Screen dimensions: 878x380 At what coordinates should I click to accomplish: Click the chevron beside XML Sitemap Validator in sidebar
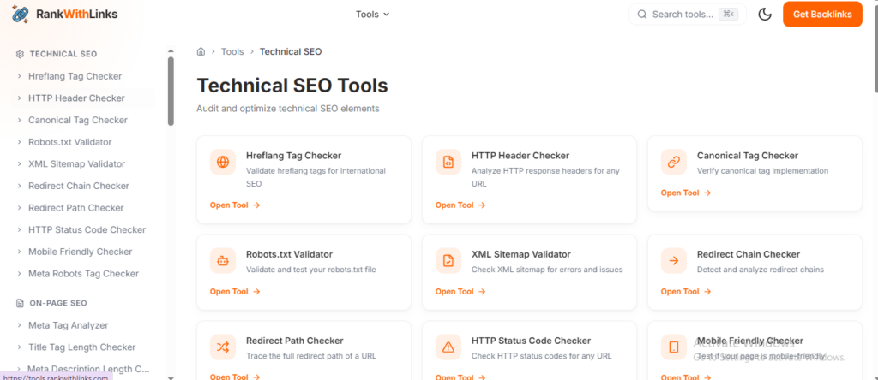(x=20, y=163)
